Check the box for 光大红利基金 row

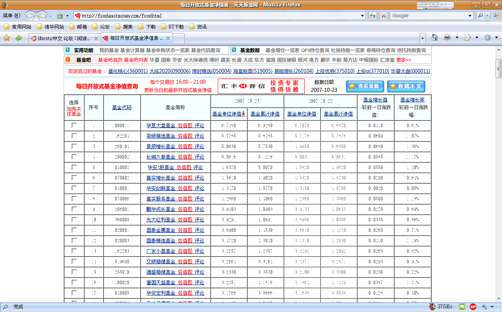pos(74,219)
